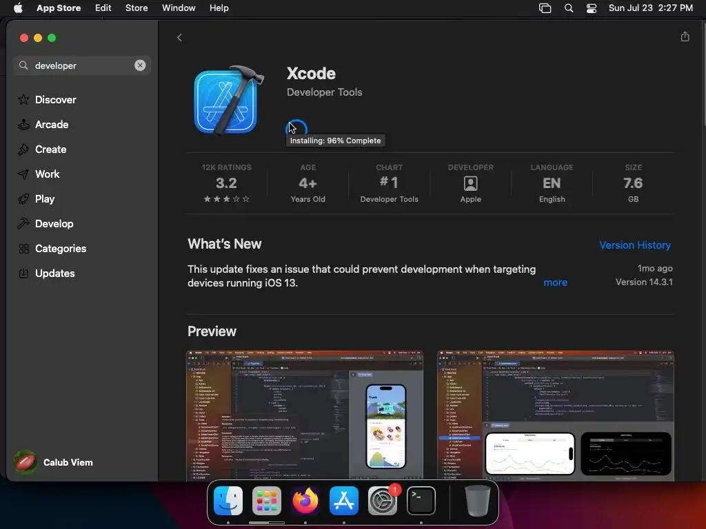
Task: Click the Share icon for Xcode
Action: pyautogui.click(x=685, y=37)
